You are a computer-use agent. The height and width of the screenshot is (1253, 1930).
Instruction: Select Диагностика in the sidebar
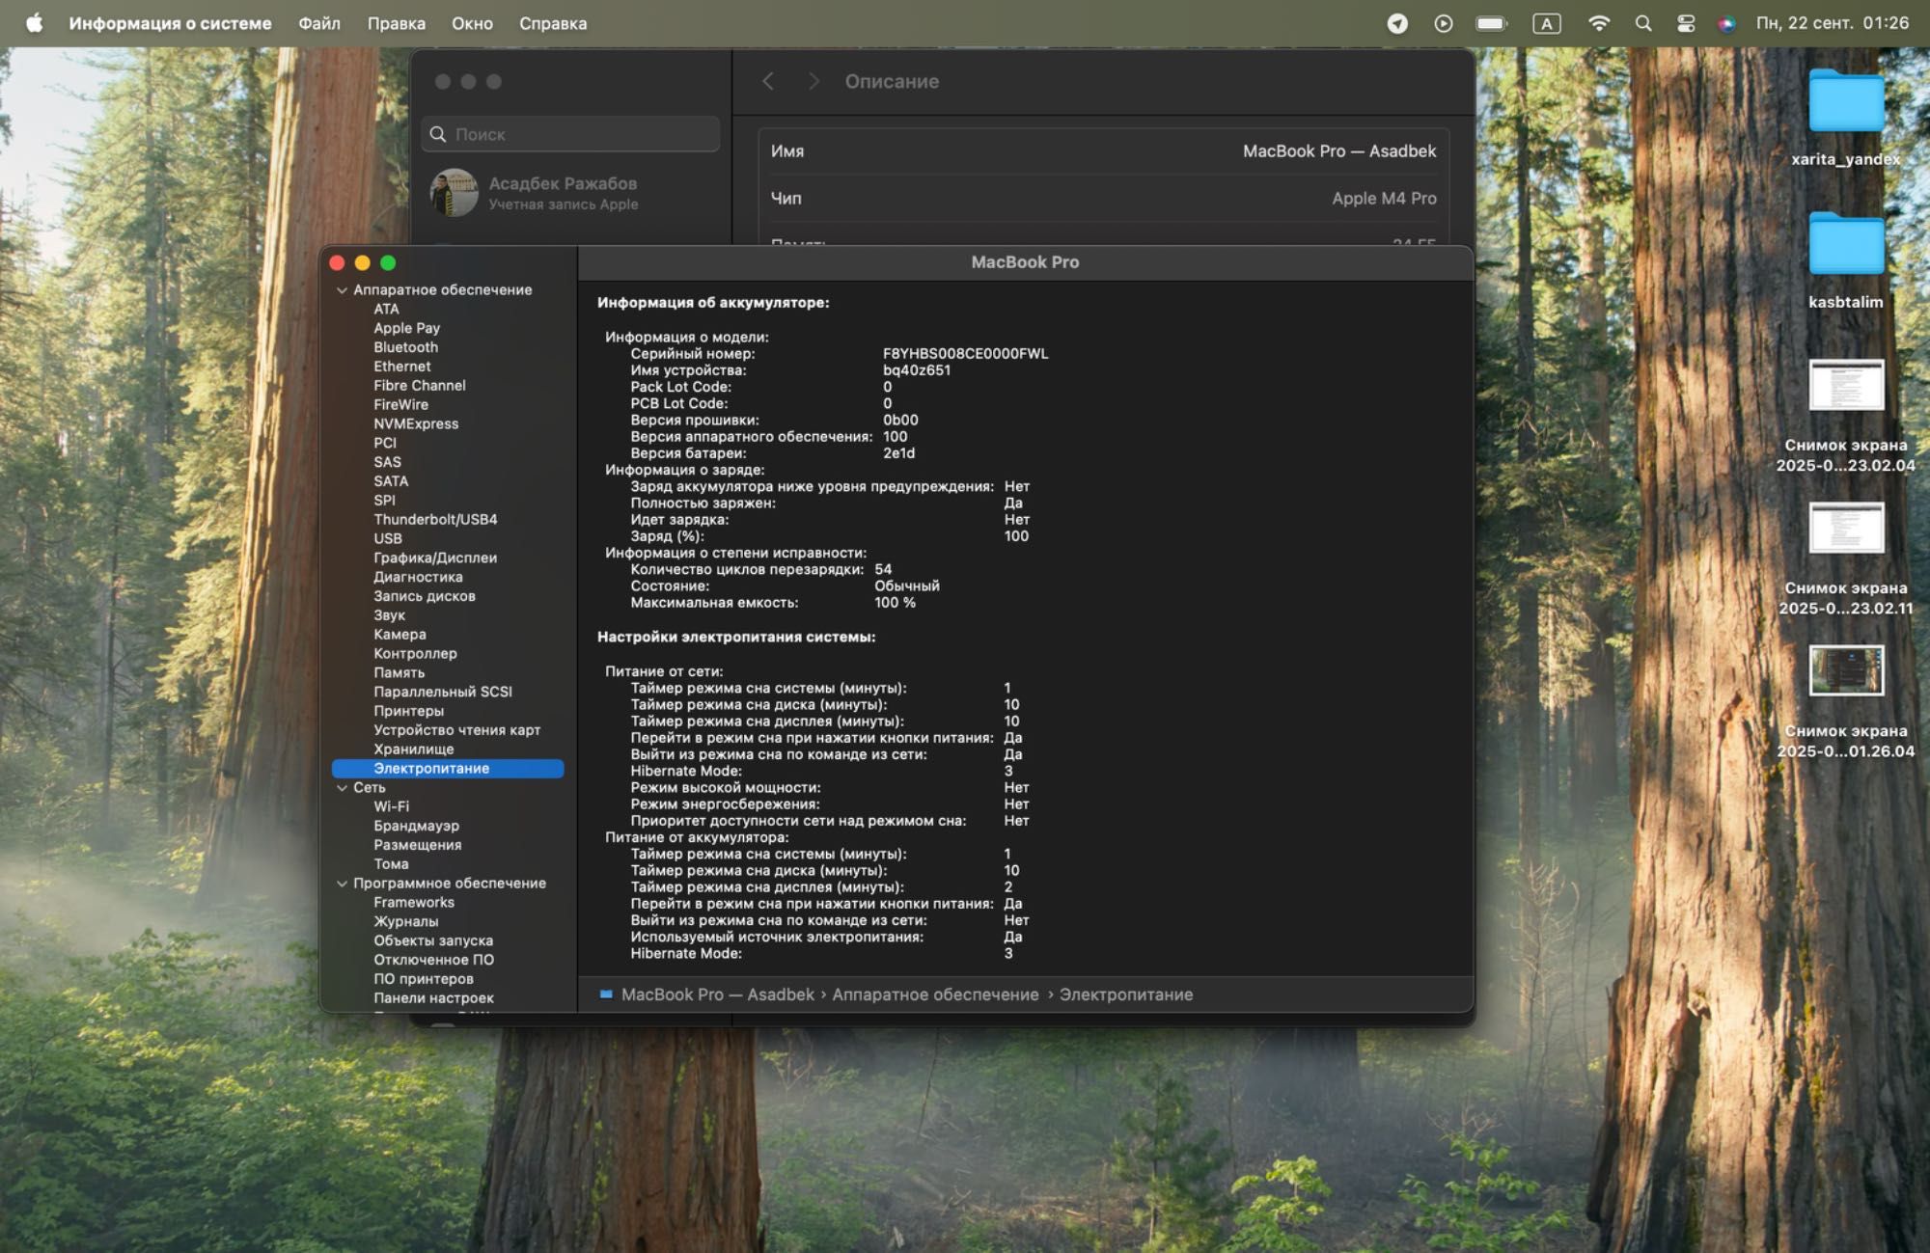[x=418, y=578]
